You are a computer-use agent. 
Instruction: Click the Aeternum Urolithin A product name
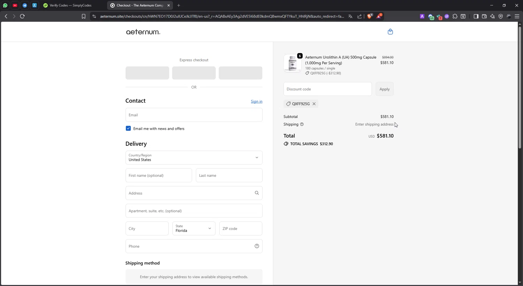pos(341,60)
